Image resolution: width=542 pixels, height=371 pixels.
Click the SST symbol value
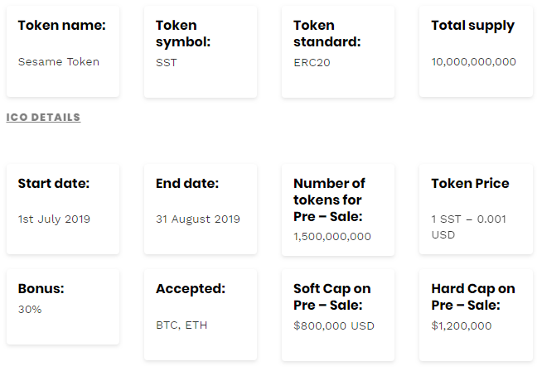pyautogui.click(x=167, y=62)
